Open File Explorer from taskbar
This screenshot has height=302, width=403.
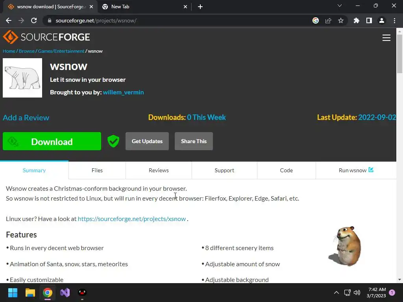point(30,293)
